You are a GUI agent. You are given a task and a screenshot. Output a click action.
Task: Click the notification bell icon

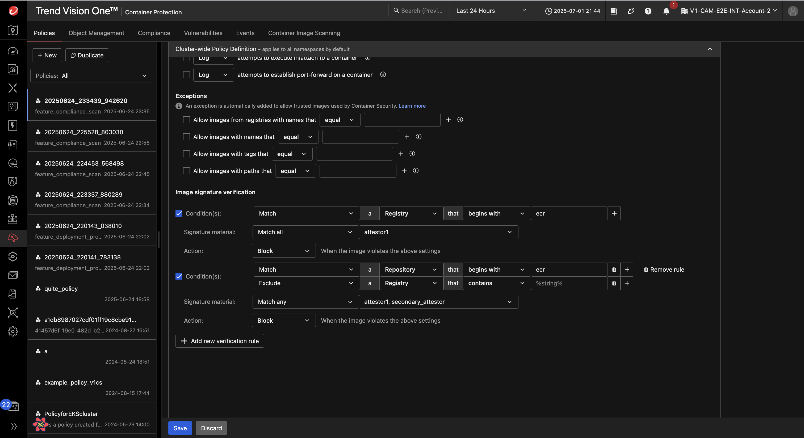click(x=666, y=11)
